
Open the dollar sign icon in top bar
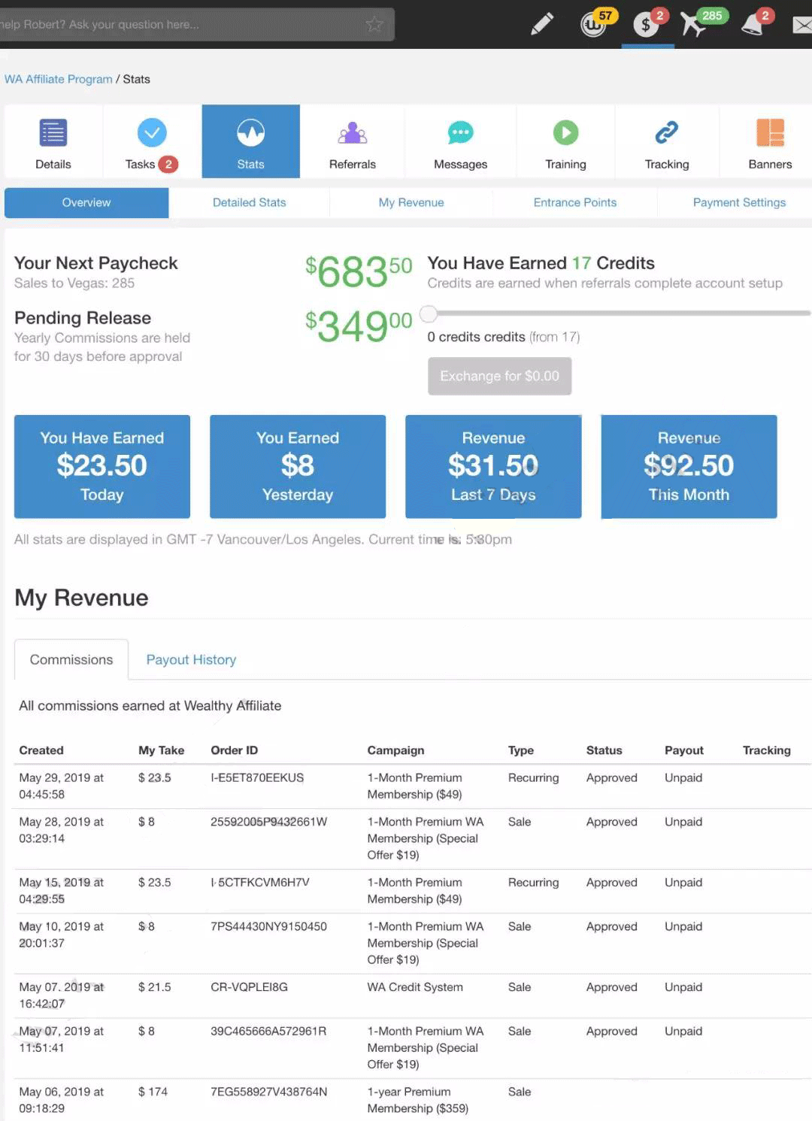[x=646, y=24]
